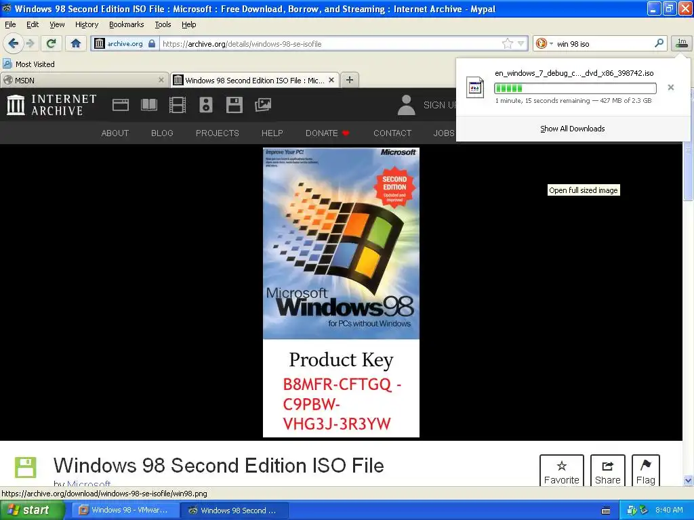Open the Bookmarks menu

click(126, 24)
